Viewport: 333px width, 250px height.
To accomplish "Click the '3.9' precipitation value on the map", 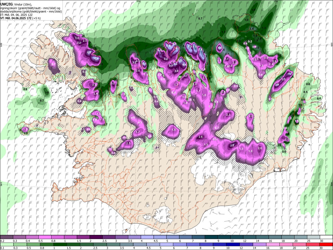I will [277, 85].
